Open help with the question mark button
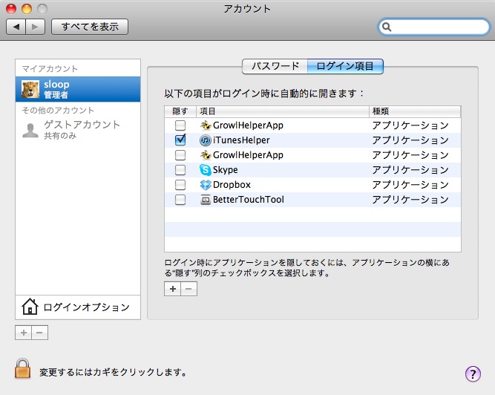 473,374
